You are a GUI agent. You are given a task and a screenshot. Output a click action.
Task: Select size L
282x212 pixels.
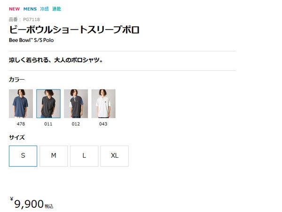[x=84, y=156]
